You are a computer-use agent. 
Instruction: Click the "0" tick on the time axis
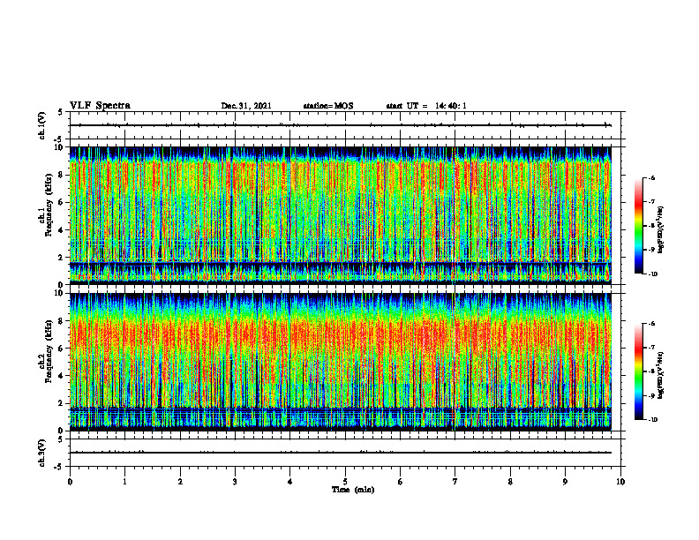tap(70, 482)
